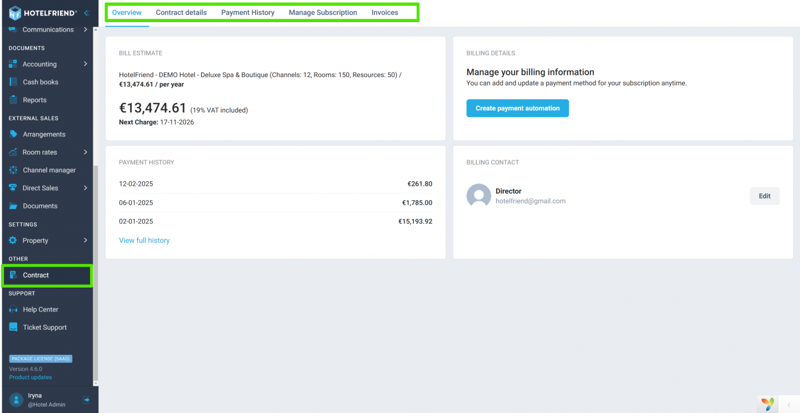Click the €1,785.00 payment amount
The height and width of the screenshot is (413, 800).
point(417,203)
